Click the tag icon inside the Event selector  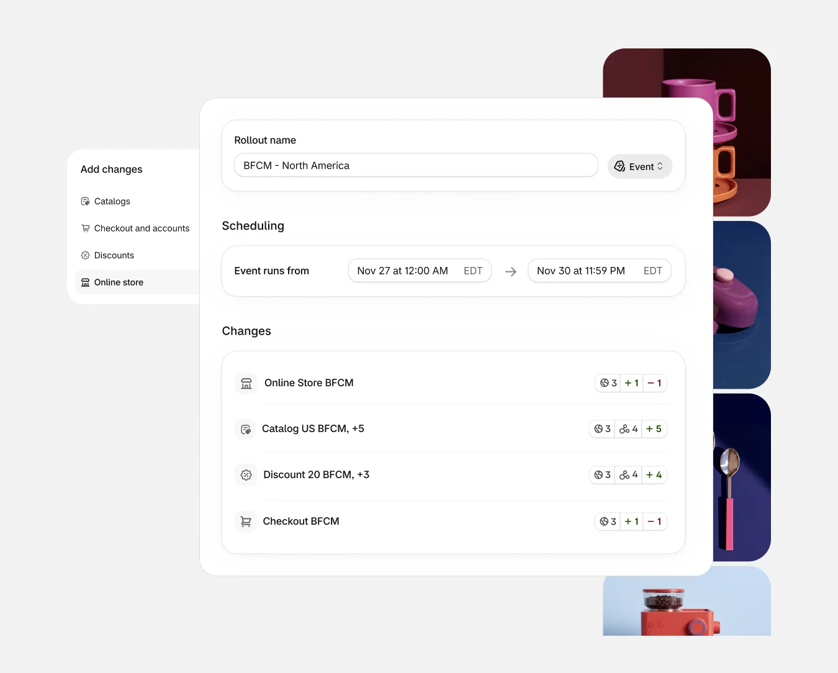point(619,166)
